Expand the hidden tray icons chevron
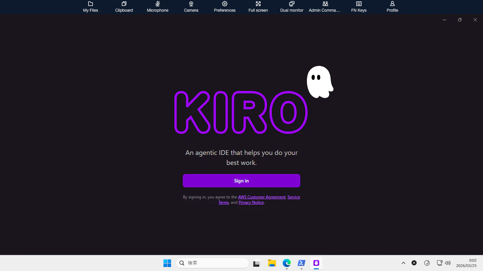Screen dimensions: 483x271 (x=404, y=263)
